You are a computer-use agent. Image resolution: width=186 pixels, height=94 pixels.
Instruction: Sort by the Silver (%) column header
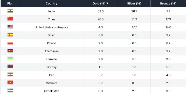point(134,4)
